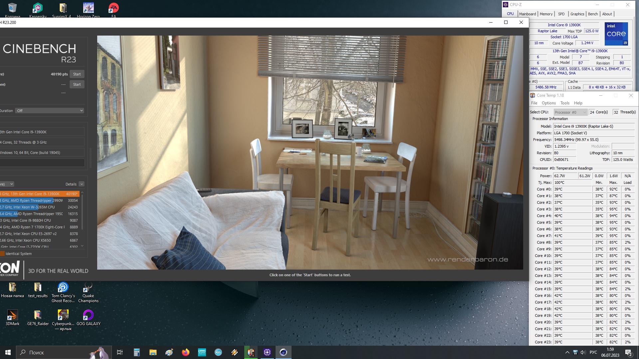This screenshot has width=639, height=359.
Task: Open GOG GALAXY desktop icon
Action: pyautogui.click(x=88, y=315)
